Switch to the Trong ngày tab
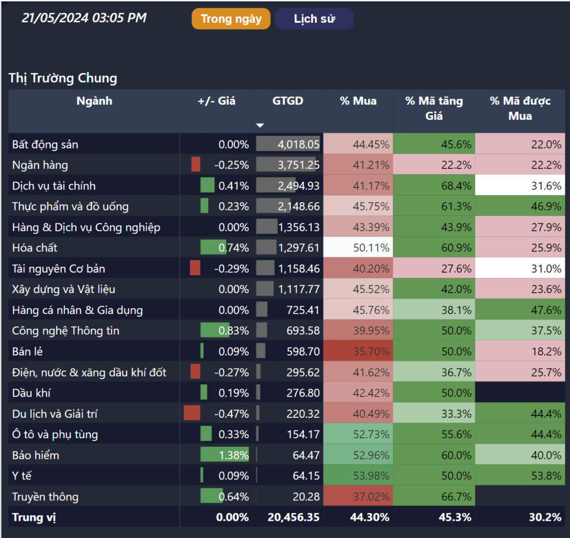The width and height of the screenshot is (570, 538). (x=231, y=19)
